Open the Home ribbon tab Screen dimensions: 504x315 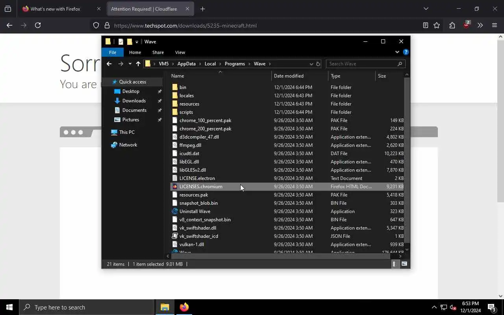(135, 52)
